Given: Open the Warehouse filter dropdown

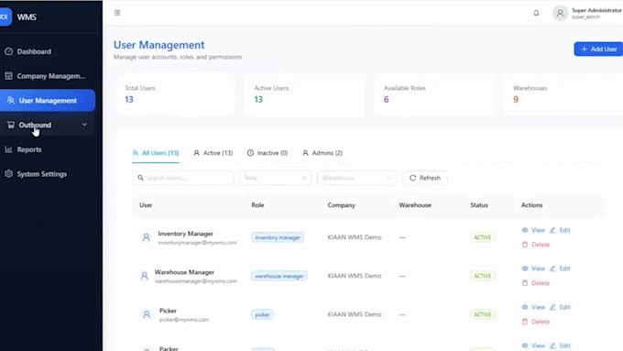Looking at the screenshot, I should point(356,178).
